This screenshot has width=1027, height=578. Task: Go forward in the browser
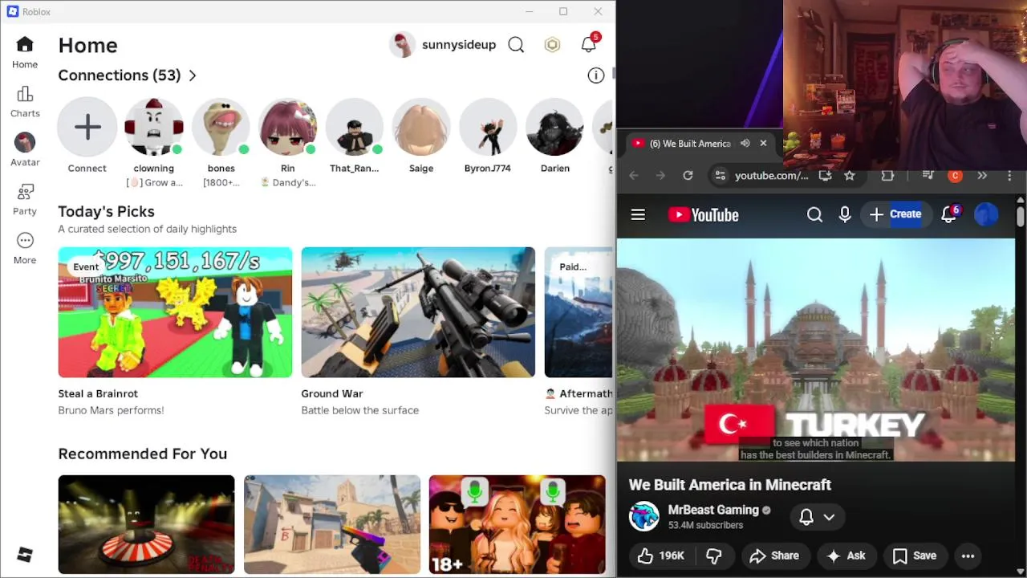tap(660, 176)
